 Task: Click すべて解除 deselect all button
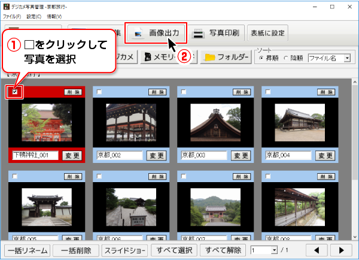pyautogui.click(x=223, y=250)
